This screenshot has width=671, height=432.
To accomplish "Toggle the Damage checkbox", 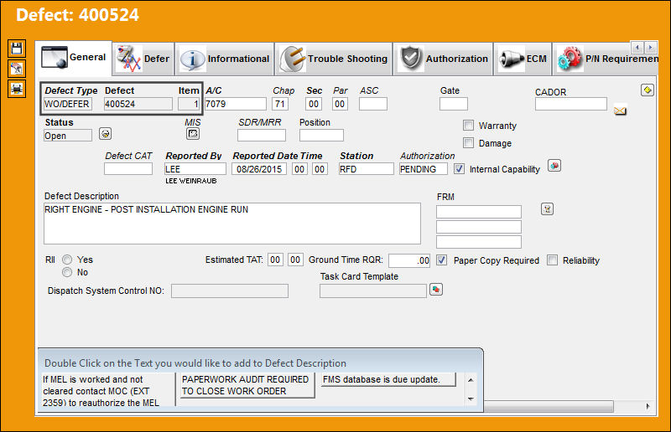I will (x=468, y=142).
